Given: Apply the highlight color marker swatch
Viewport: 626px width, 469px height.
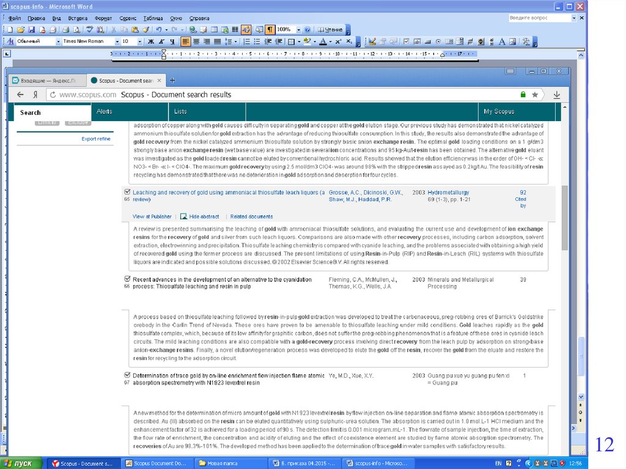Looking at the screenshot, I should 307,41.
